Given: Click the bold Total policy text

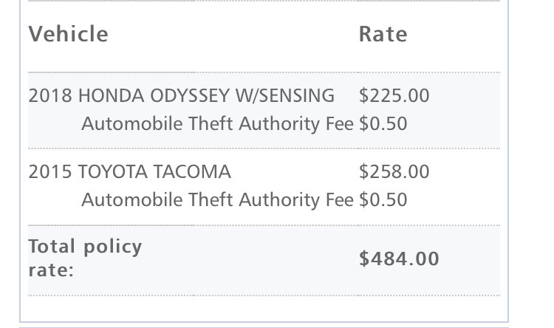Looking at the screenshot, I should point(85,247).
